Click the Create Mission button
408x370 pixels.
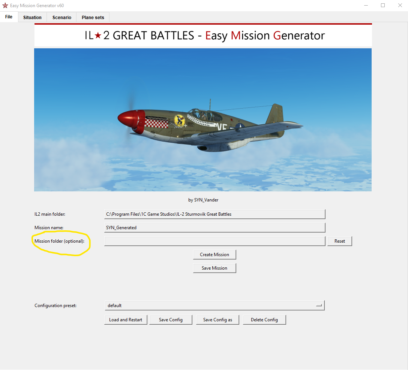coord(214,255)
